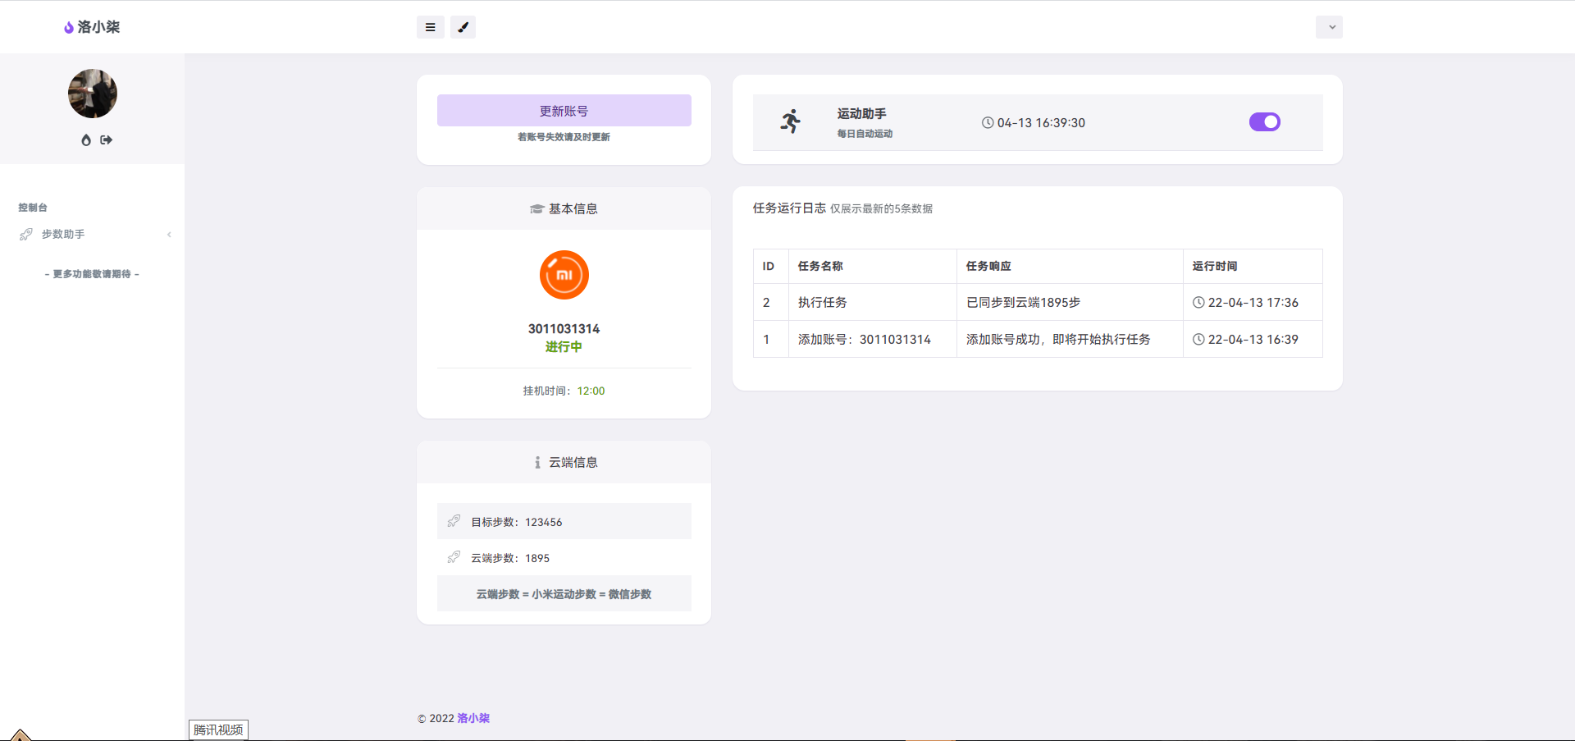This screenshot has height=741, width=1575.
Task: Toggle the 运动助手 switch off
Action: tap(1264, 122)
